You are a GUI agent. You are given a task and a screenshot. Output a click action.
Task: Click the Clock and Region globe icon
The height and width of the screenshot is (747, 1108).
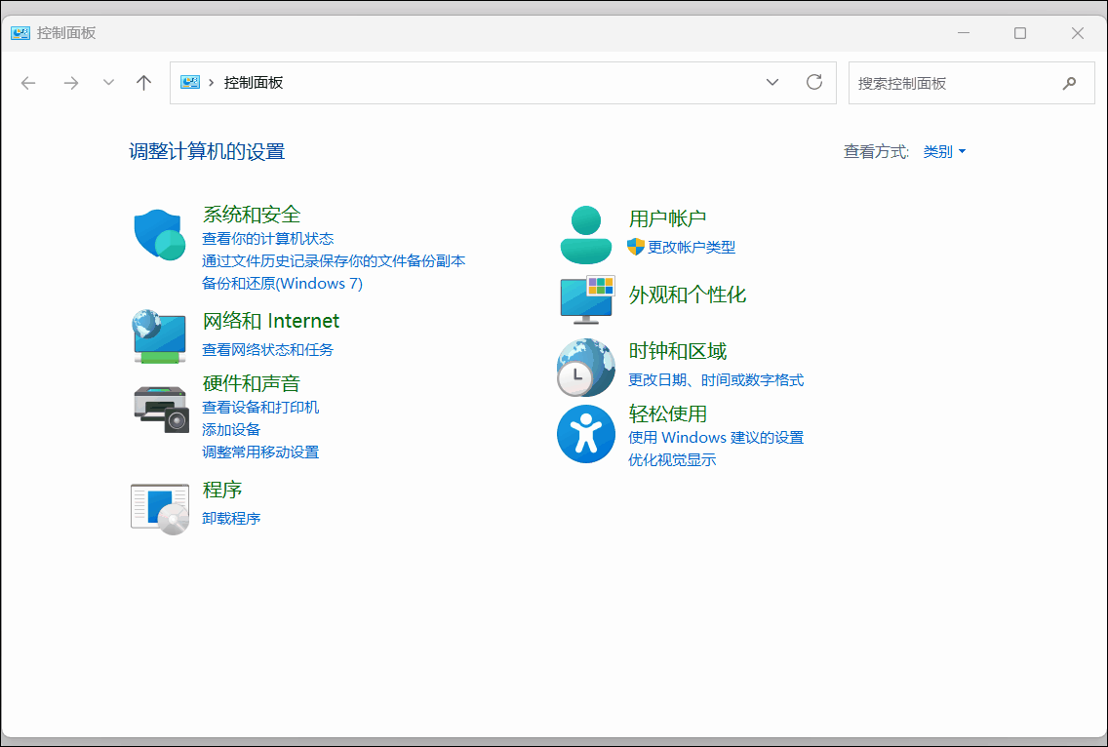pos(586,367)
